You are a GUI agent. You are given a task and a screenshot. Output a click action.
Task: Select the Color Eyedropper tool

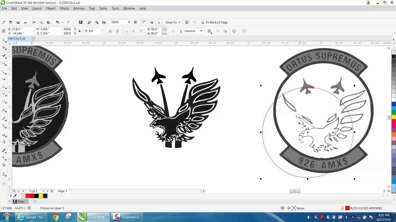[x=4, y=151]
